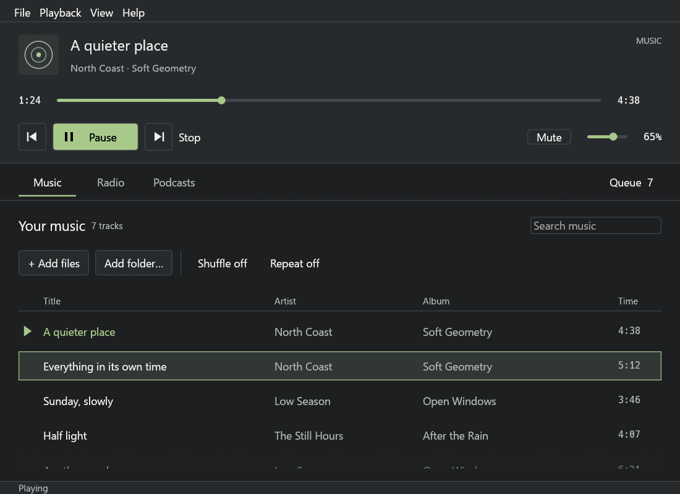Focus the Search music field
Screen dimensions: 680x494
pyautogui.click(x=595, y=225)
